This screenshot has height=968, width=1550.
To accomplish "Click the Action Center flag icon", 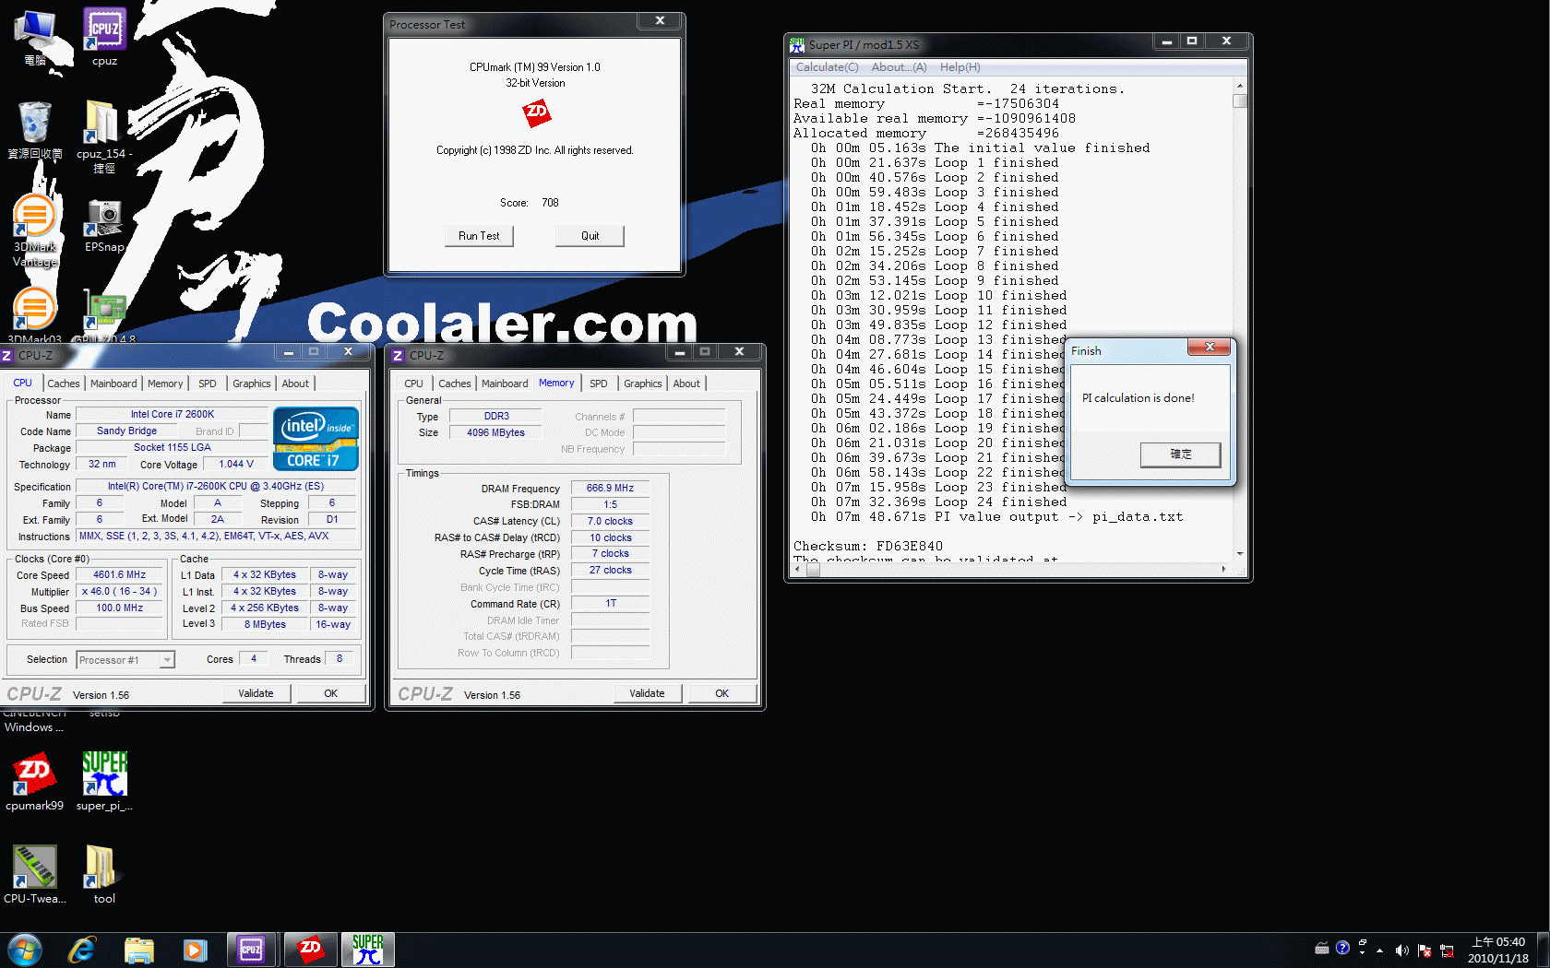I will pos(1425,950).
